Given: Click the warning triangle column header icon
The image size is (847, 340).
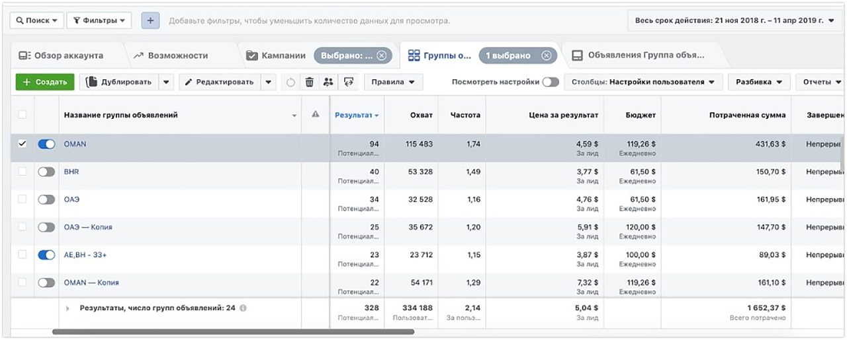Looking at the screenshot, I should [316, 115].
